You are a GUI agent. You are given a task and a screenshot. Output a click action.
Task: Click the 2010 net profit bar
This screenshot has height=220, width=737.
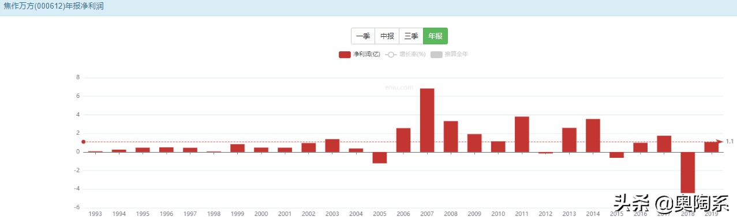pyautogui.click(x=498, y=147)
